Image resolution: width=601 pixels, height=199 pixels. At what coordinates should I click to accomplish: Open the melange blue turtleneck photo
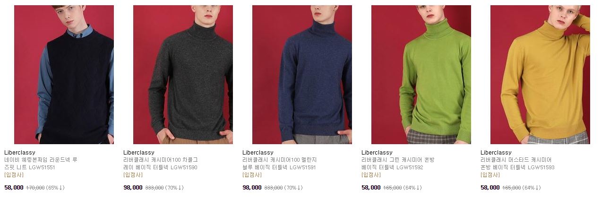coord(302,75)
